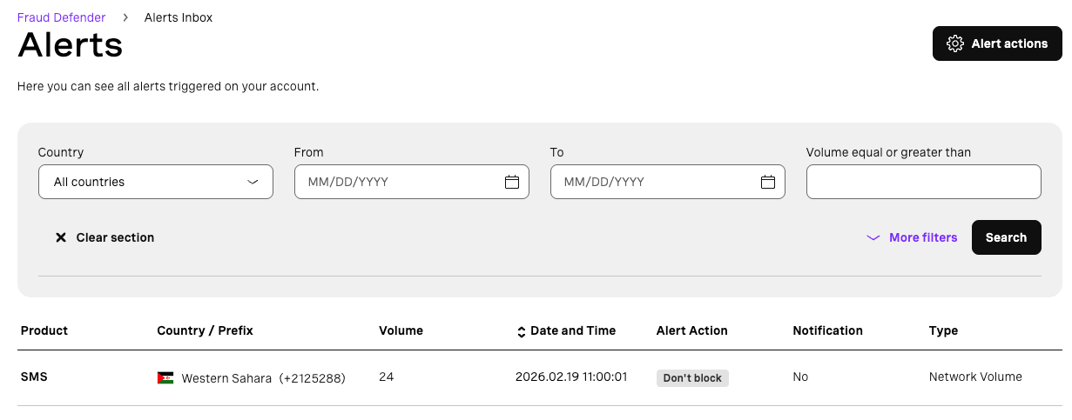Image resolution: width=1072 pixels, height=420 pixels.
Task: Click the Alert Action column header
Action: pos(692,330)
